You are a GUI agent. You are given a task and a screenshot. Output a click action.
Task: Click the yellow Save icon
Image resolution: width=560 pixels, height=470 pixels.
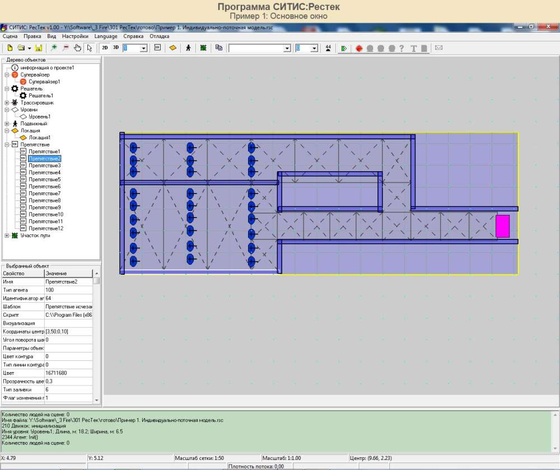39,48
